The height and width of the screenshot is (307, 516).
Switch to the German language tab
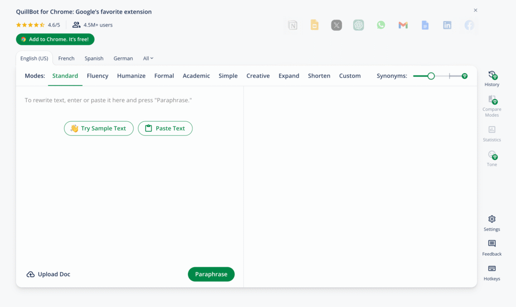point(123,58)
